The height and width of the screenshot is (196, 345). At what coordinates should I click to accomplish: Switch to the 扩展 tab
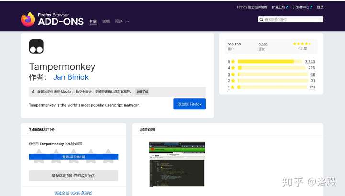[93, 22]
